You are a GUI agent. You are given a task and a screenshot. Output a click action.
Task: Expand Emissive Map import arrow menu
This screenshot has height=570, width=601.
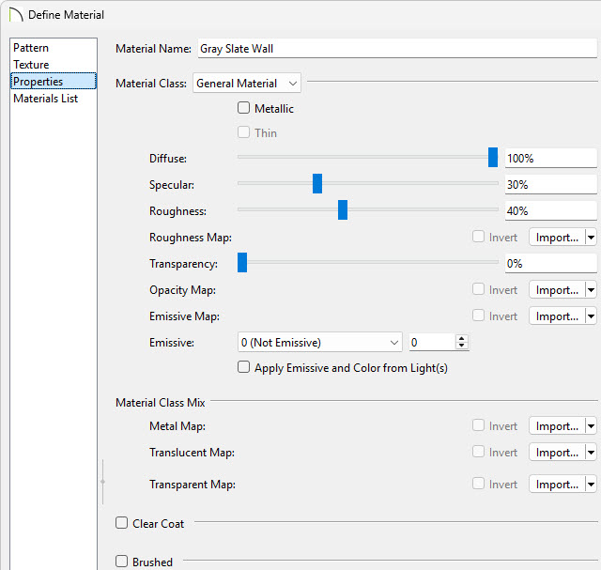tap(591, 316)
